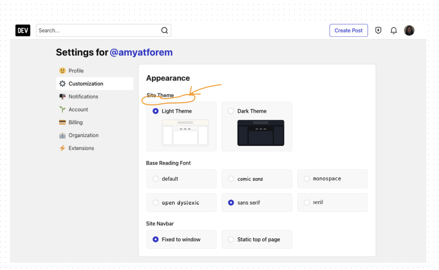Image resolution: width=439 pixels, height=270 pixels.
Task: Choose the default reading font
Action: click(x=155, y=179)
